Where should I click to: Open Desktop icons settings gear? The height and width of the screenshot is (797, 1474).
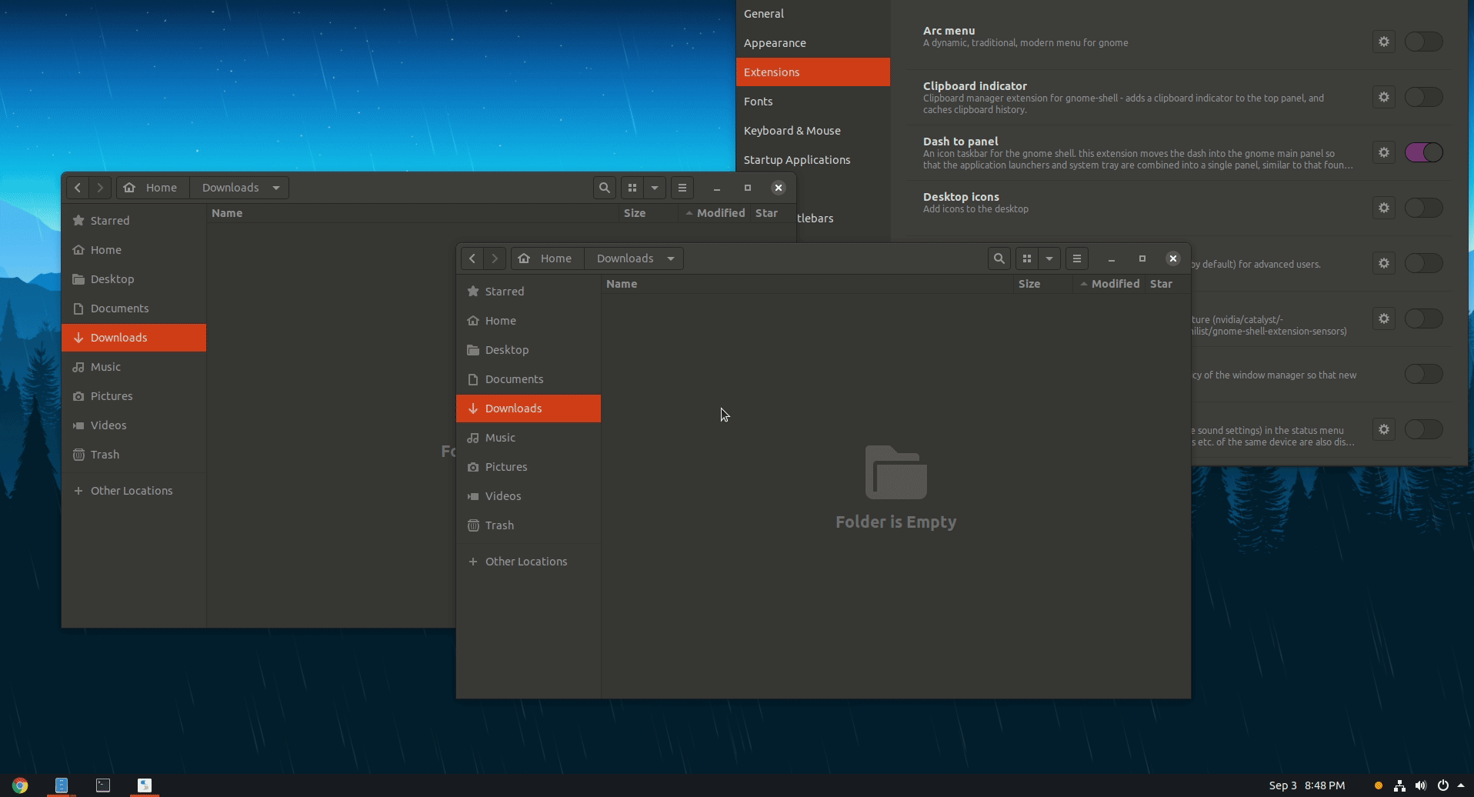pos(1383,208)
